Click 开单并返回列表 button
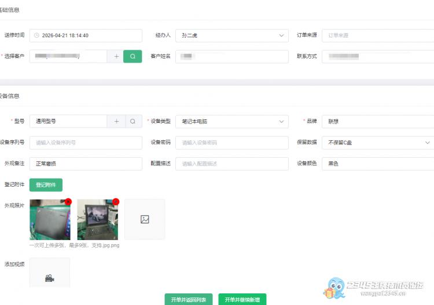 pyautogui.click(x=189, y=299)
